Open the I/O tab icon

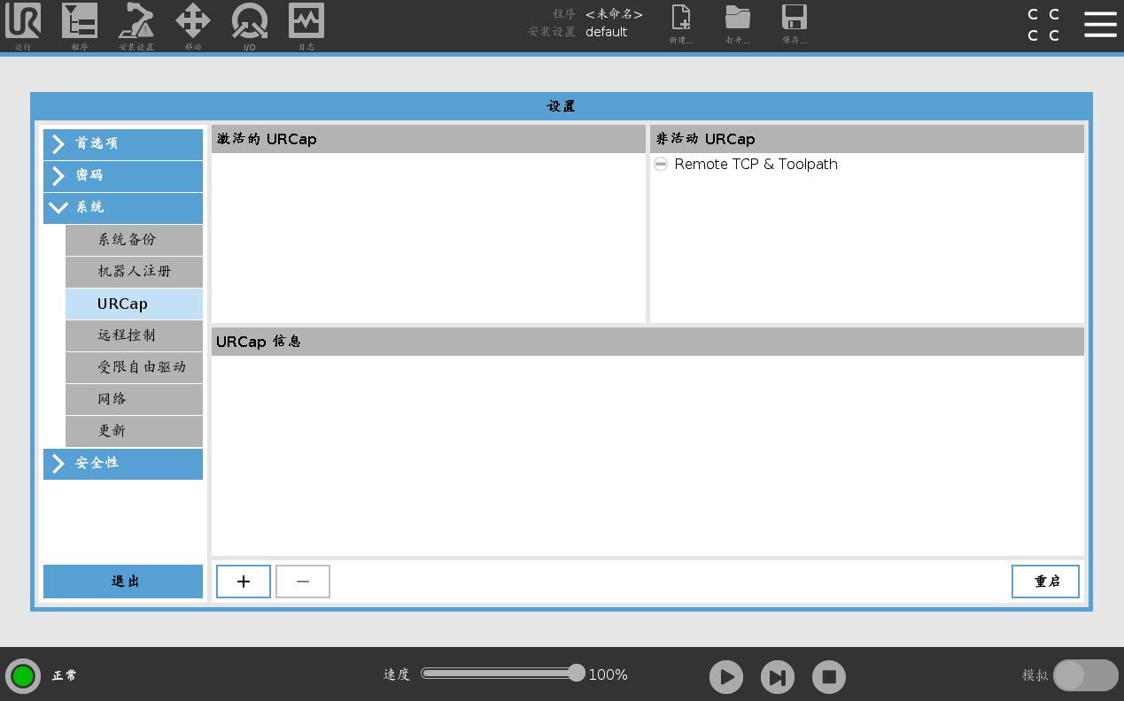tap(250, 26)
